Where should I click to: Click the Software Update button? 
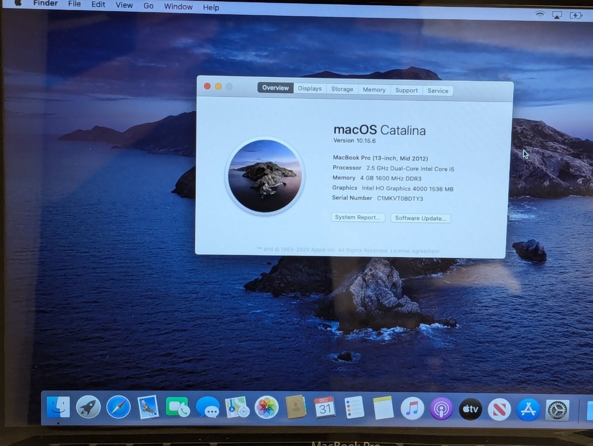[x=421, y=218]
